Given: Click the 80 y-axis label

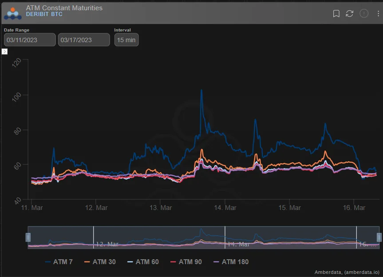Looking at the screenshot, I should click(x=17, y=131).
